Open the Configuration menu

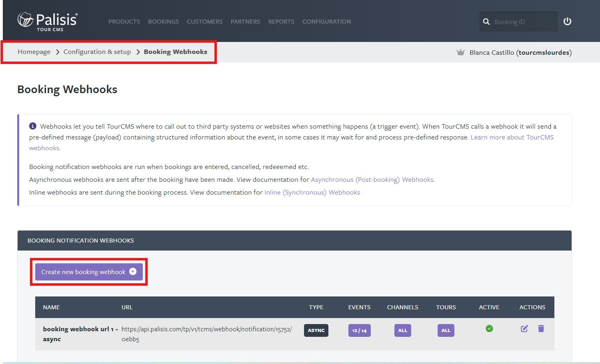click(326, 22)
